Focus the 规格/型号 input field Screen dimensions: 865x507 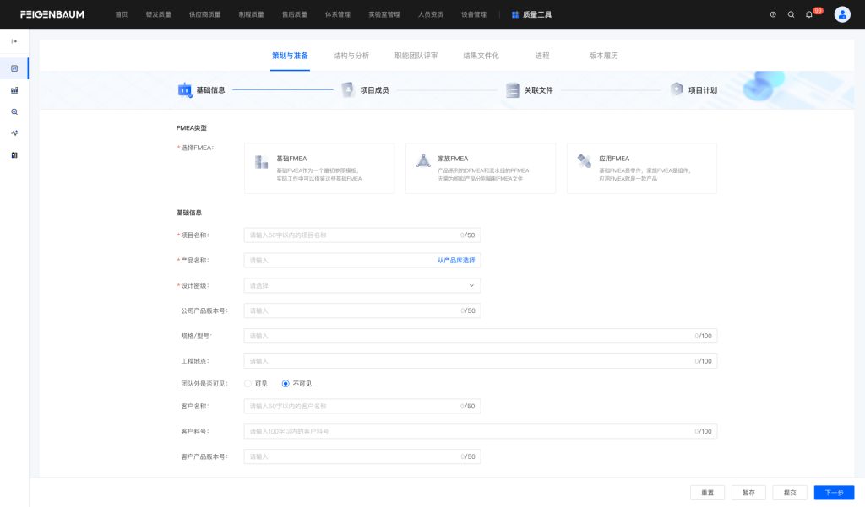point(481,336)
